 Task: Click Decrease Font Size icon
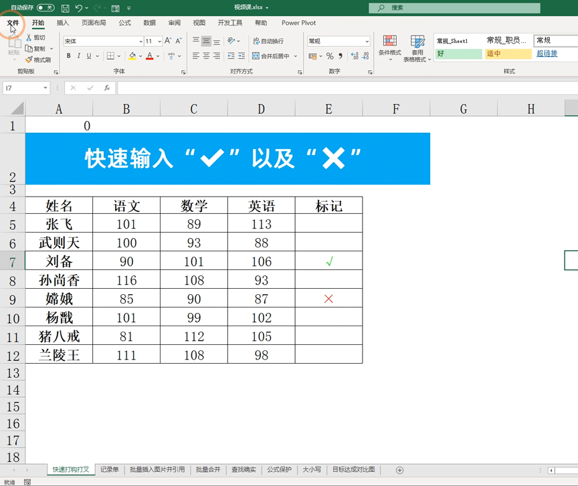179,41
